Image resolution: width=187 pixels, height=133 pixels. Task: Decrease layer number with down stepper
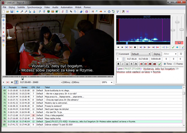pos(124,60)
